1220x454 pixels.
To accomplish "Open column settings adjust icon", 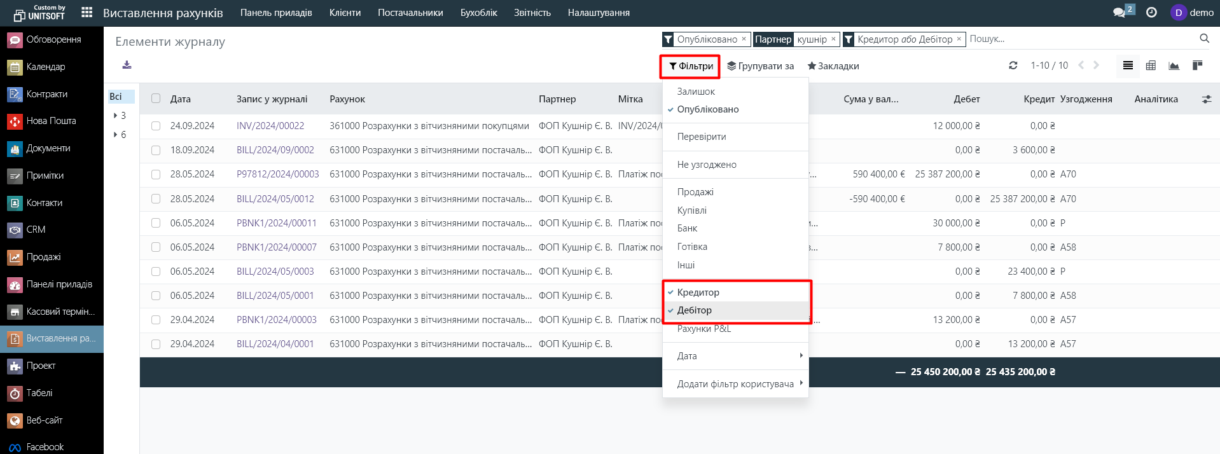I will [x=1206, y=99].
